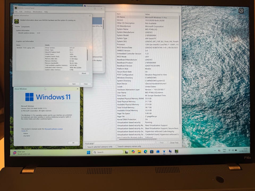Open the clock and date flyout
The image size is (255, 191).
(x=244, y=150)
